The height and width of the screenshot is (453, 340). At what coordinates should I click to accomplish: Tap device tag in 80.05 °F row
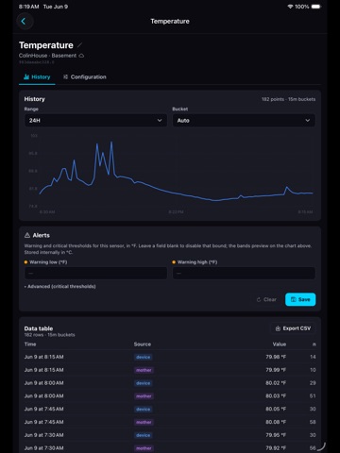[x=144, y=409]
